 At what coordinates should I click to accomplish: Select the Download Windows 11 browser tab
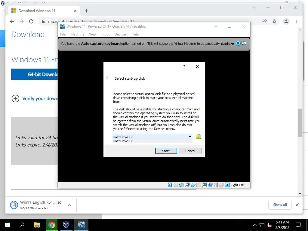coord(44,11)
